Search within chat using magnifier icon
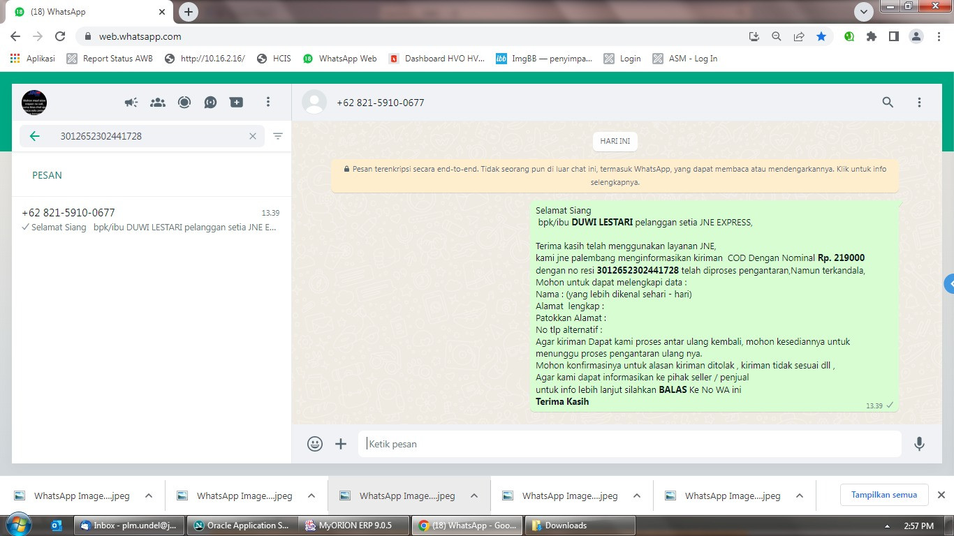The height and width of the screenshot is (536, 954). pyautogui.click(x=888, y=103)
